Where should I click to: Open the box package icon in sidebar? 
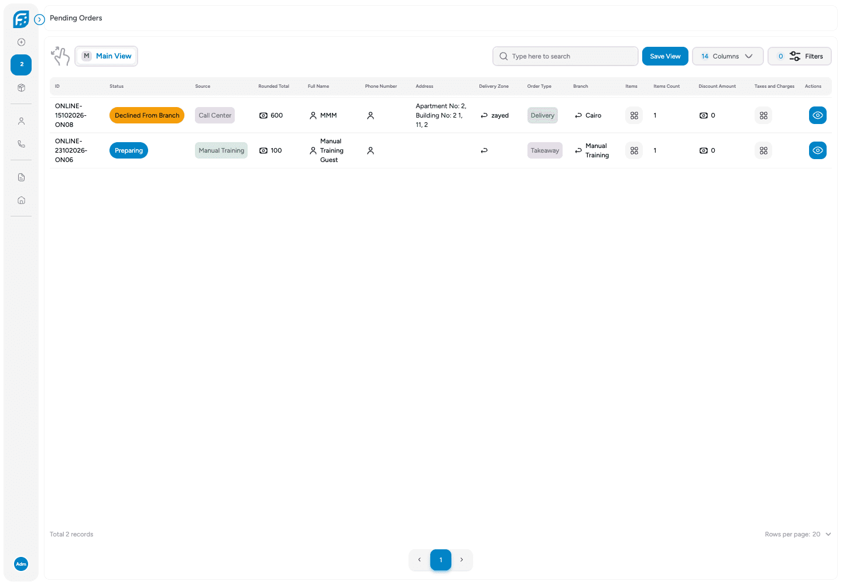coord(21,88)
